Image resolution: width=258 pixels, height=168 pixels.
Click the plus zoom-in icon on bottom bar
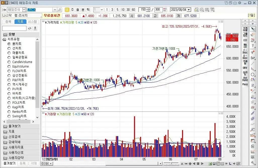point(190,163)
